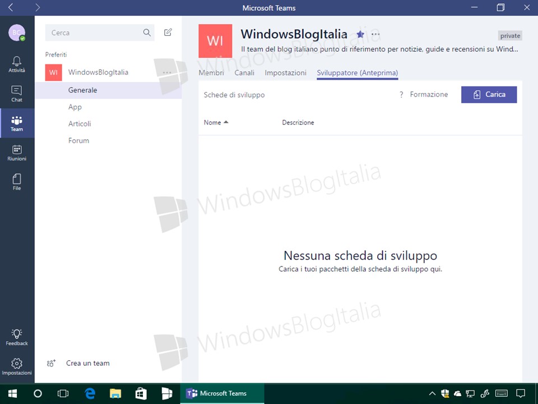Viewport: 538px width, 404px height.
Task: Switch to the Impostazioni tab
Action: pos(285,73)
